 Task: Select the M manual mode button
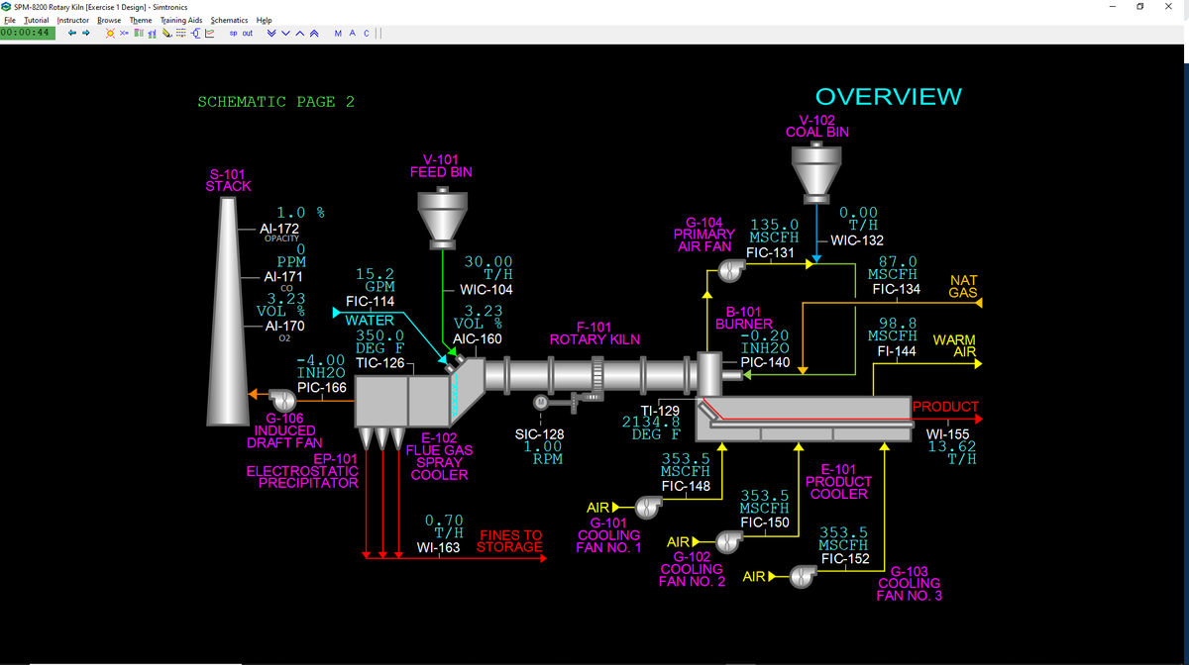point(338,33)
